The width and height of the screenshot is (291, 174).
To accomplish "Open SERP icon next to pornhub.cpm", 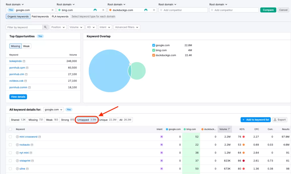I will tap(27, 68).
